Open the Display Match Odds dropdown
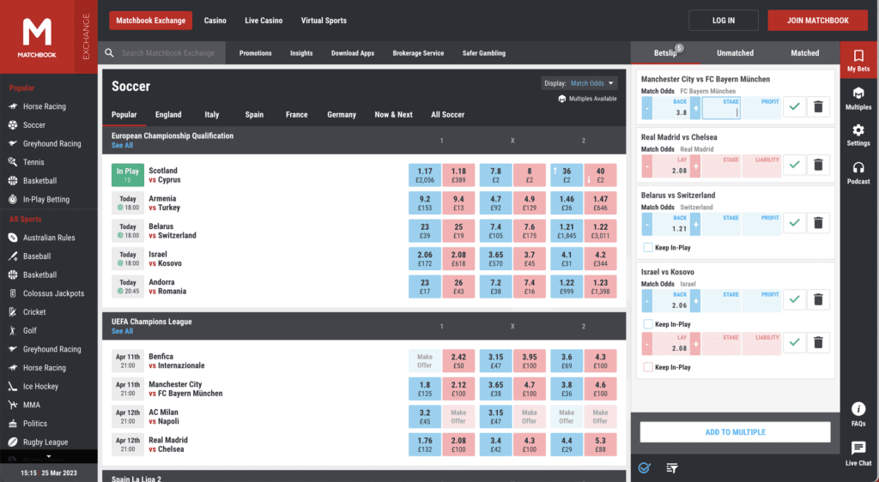The width and height of the screenshot is (879, 482). pos(579,83)
